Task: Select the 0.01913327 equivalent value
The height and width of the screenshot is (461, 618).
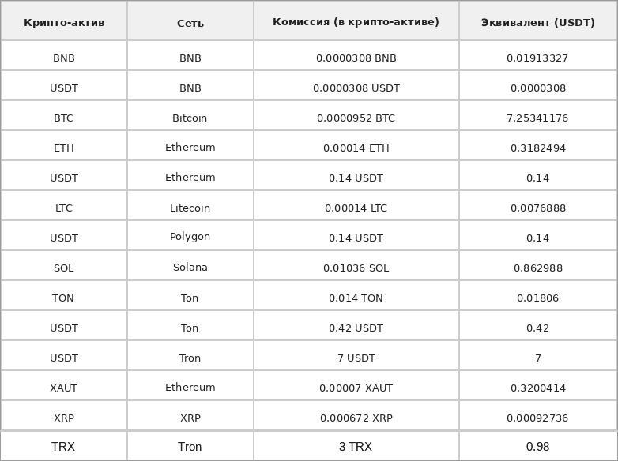Action: coord(538,58)
